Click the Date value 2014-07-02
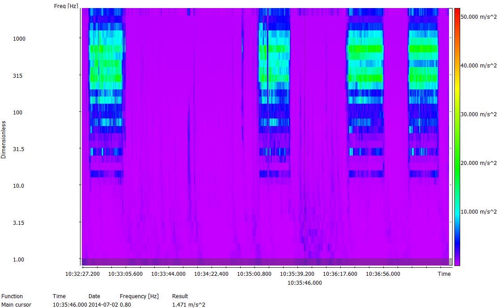The width and height of the screenshot is (504, 308). (x=103, y=305)
